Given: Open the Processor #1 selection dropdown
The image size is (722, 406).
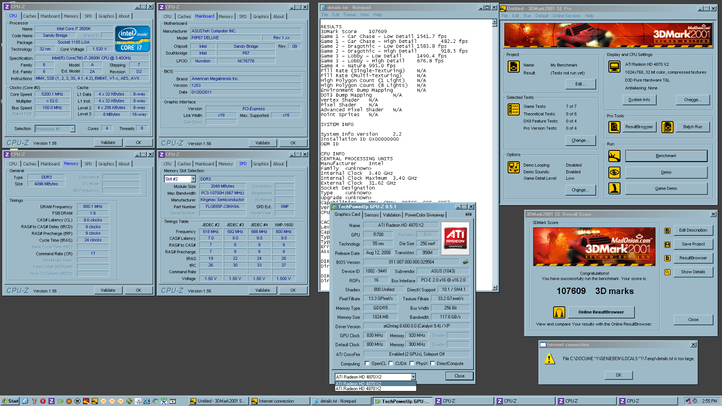Looking at the screenshot, I should (x=72, y=129).
